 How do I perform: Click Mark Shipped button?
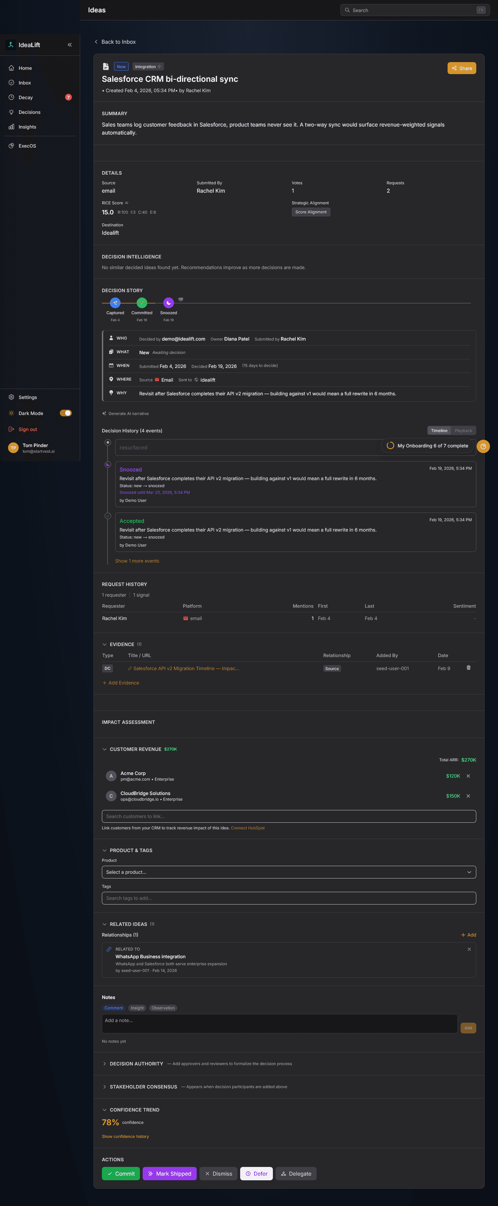[170, 1174]
